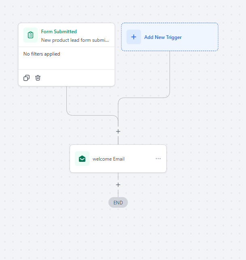Click the connector line below Add New Trigger

click(170, 73)
